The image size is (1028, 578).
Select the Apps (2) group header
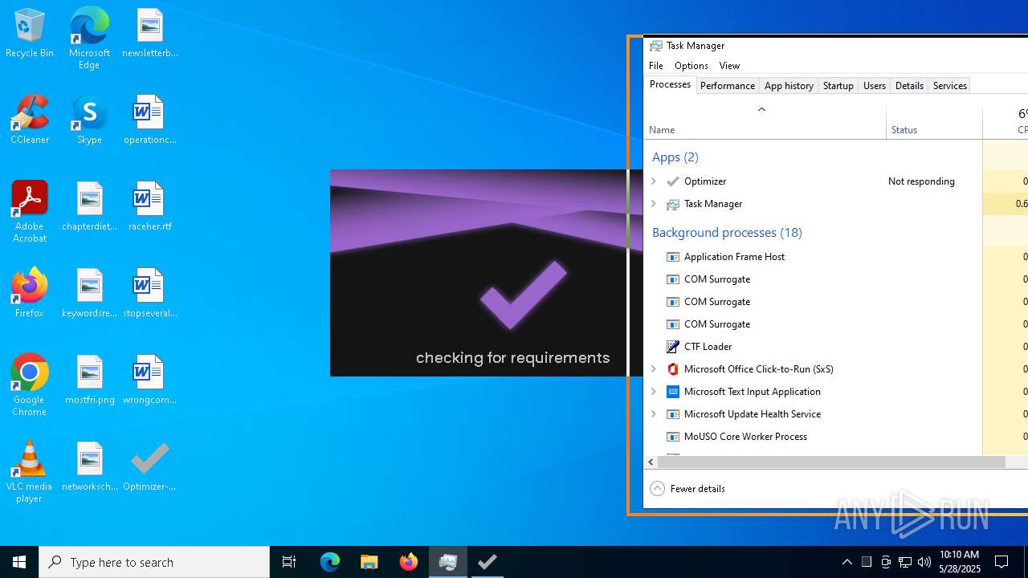(x=675, y=157)
